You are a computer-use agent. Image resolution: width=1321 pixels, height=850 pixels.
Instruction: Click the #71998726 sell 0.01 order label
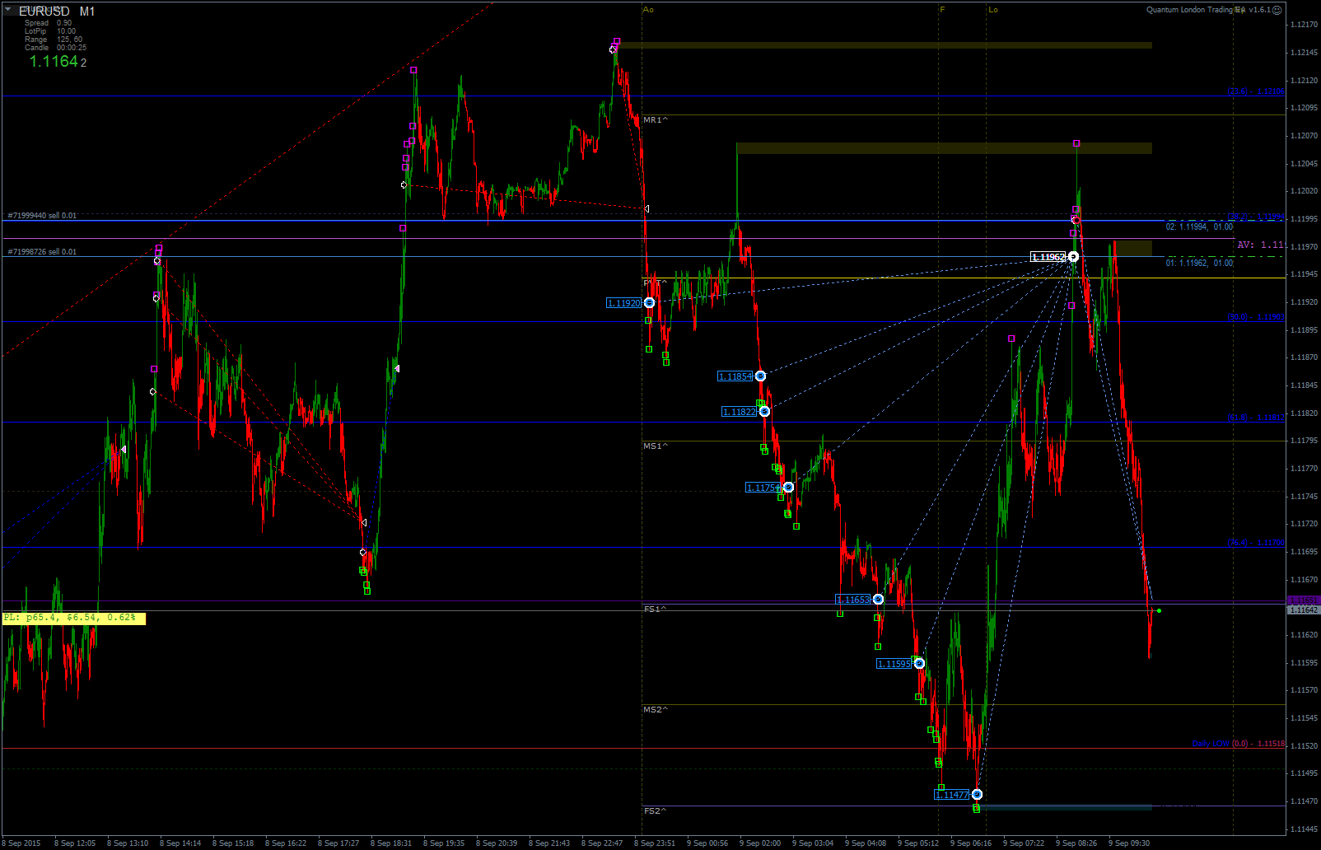(x=42, y=252)
